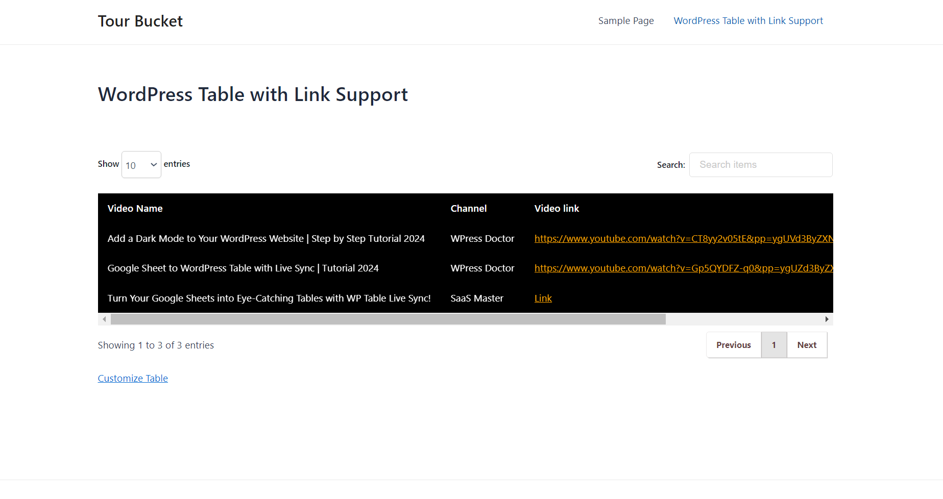Expand the Show entries dropdown
Viewport: 943px width, 499px height.
(x=141, y=165)
